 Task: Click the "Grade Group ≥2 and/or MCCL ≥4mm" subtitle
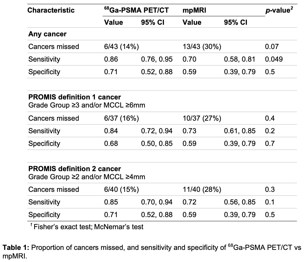(86, 177)
